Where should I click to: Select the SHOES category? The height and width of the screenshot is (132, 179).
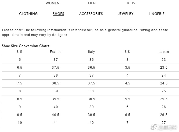[58, 14]
